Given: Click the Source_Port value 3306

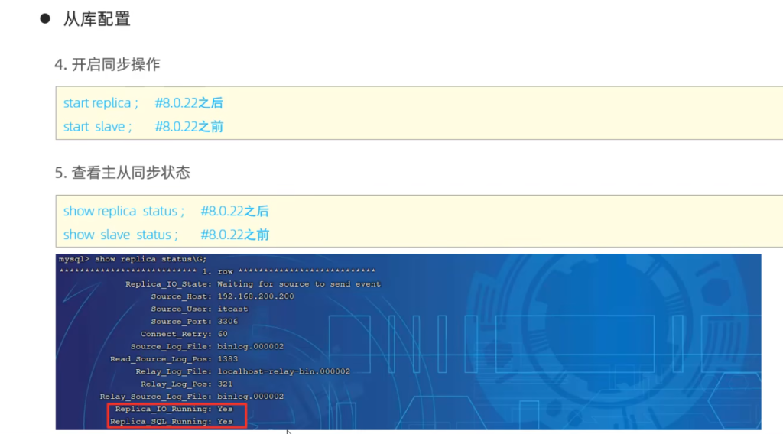Looking at the screenshot, I should point(228,322).
